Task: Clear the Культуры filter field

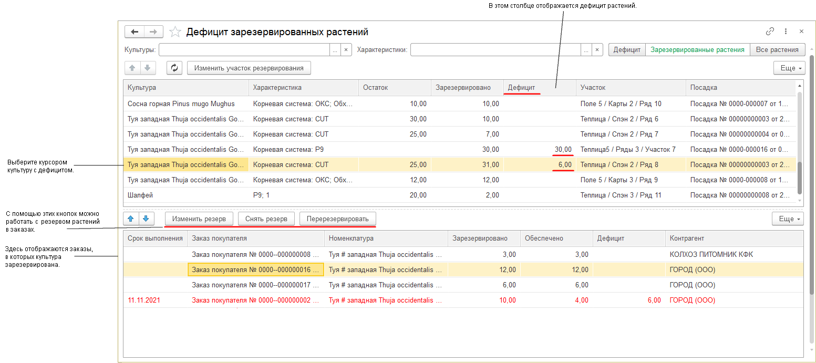Action: coord(346,50)
